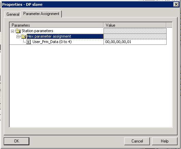Select User_Prm_Data (0 to 4) item
Image resolution: width=181 pixels, height=149 pixels.
tap(52, 42)
